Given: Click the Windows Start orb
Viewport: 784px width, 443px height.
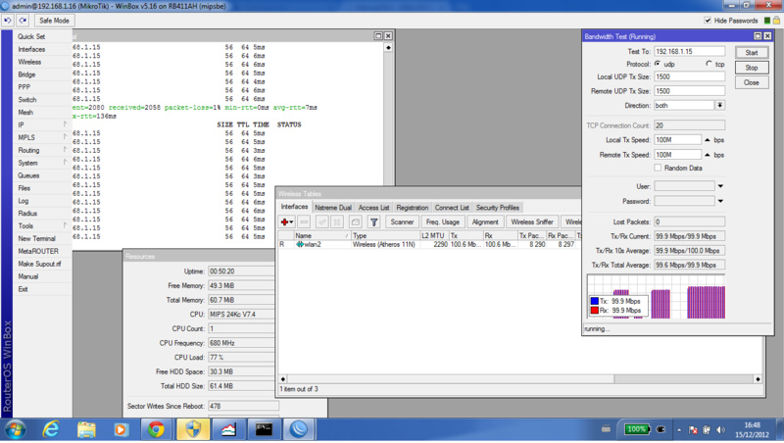Looking at the screenshot, I should point(16,429).
